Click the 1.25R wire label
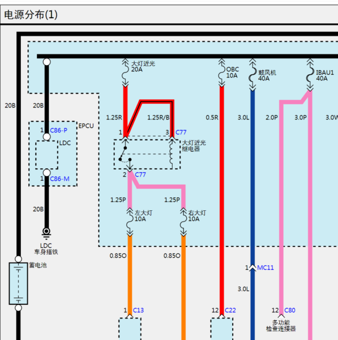 pyautogui.click(x=114, y=117)
